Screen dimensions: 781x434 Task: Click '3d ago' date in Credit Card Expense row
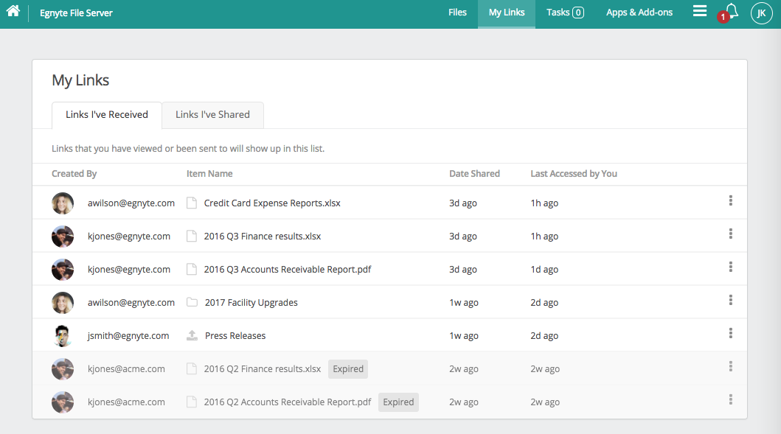(x=463, y=203)
